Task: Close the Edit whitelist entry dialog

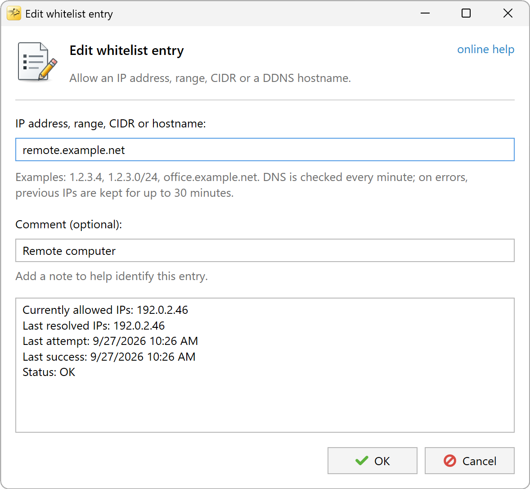Action: coord(508,14)
